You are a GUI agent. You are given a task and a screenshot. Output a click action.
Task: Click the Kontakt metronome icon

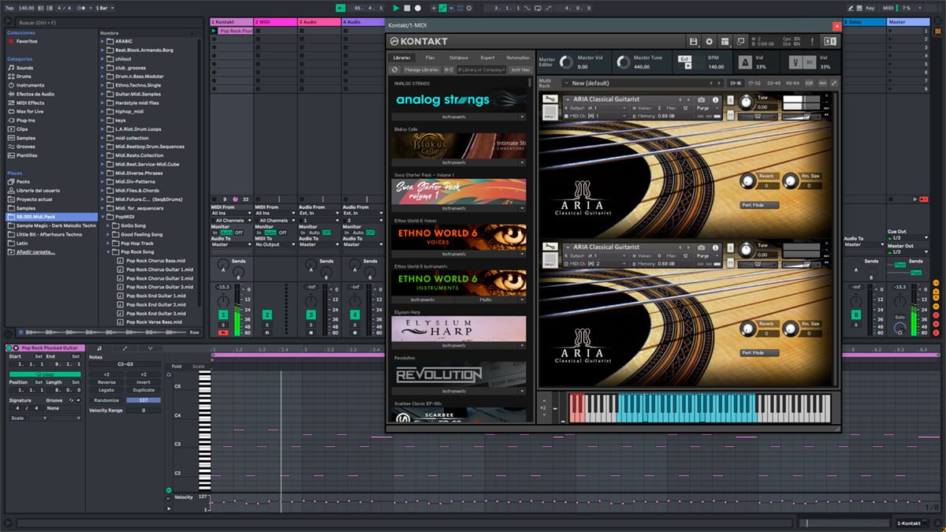(745, 61)
